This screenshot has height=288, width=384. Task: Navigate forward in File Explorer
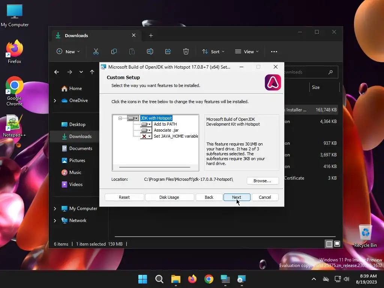click(69, 72)
